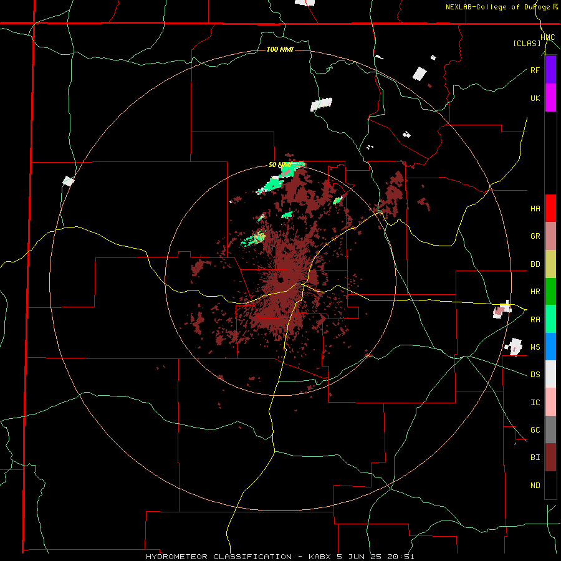This screenshot has width=561, height=561.
Task: Click the 50 NMI range ring label
Action: click(x=279, y=165)
